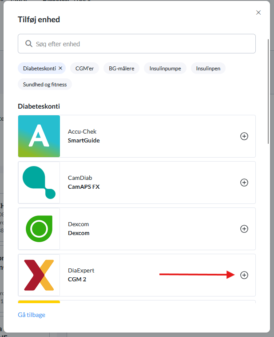Add the Dexcom account via plus icon

pyautogui.click(x=244, y=229)
